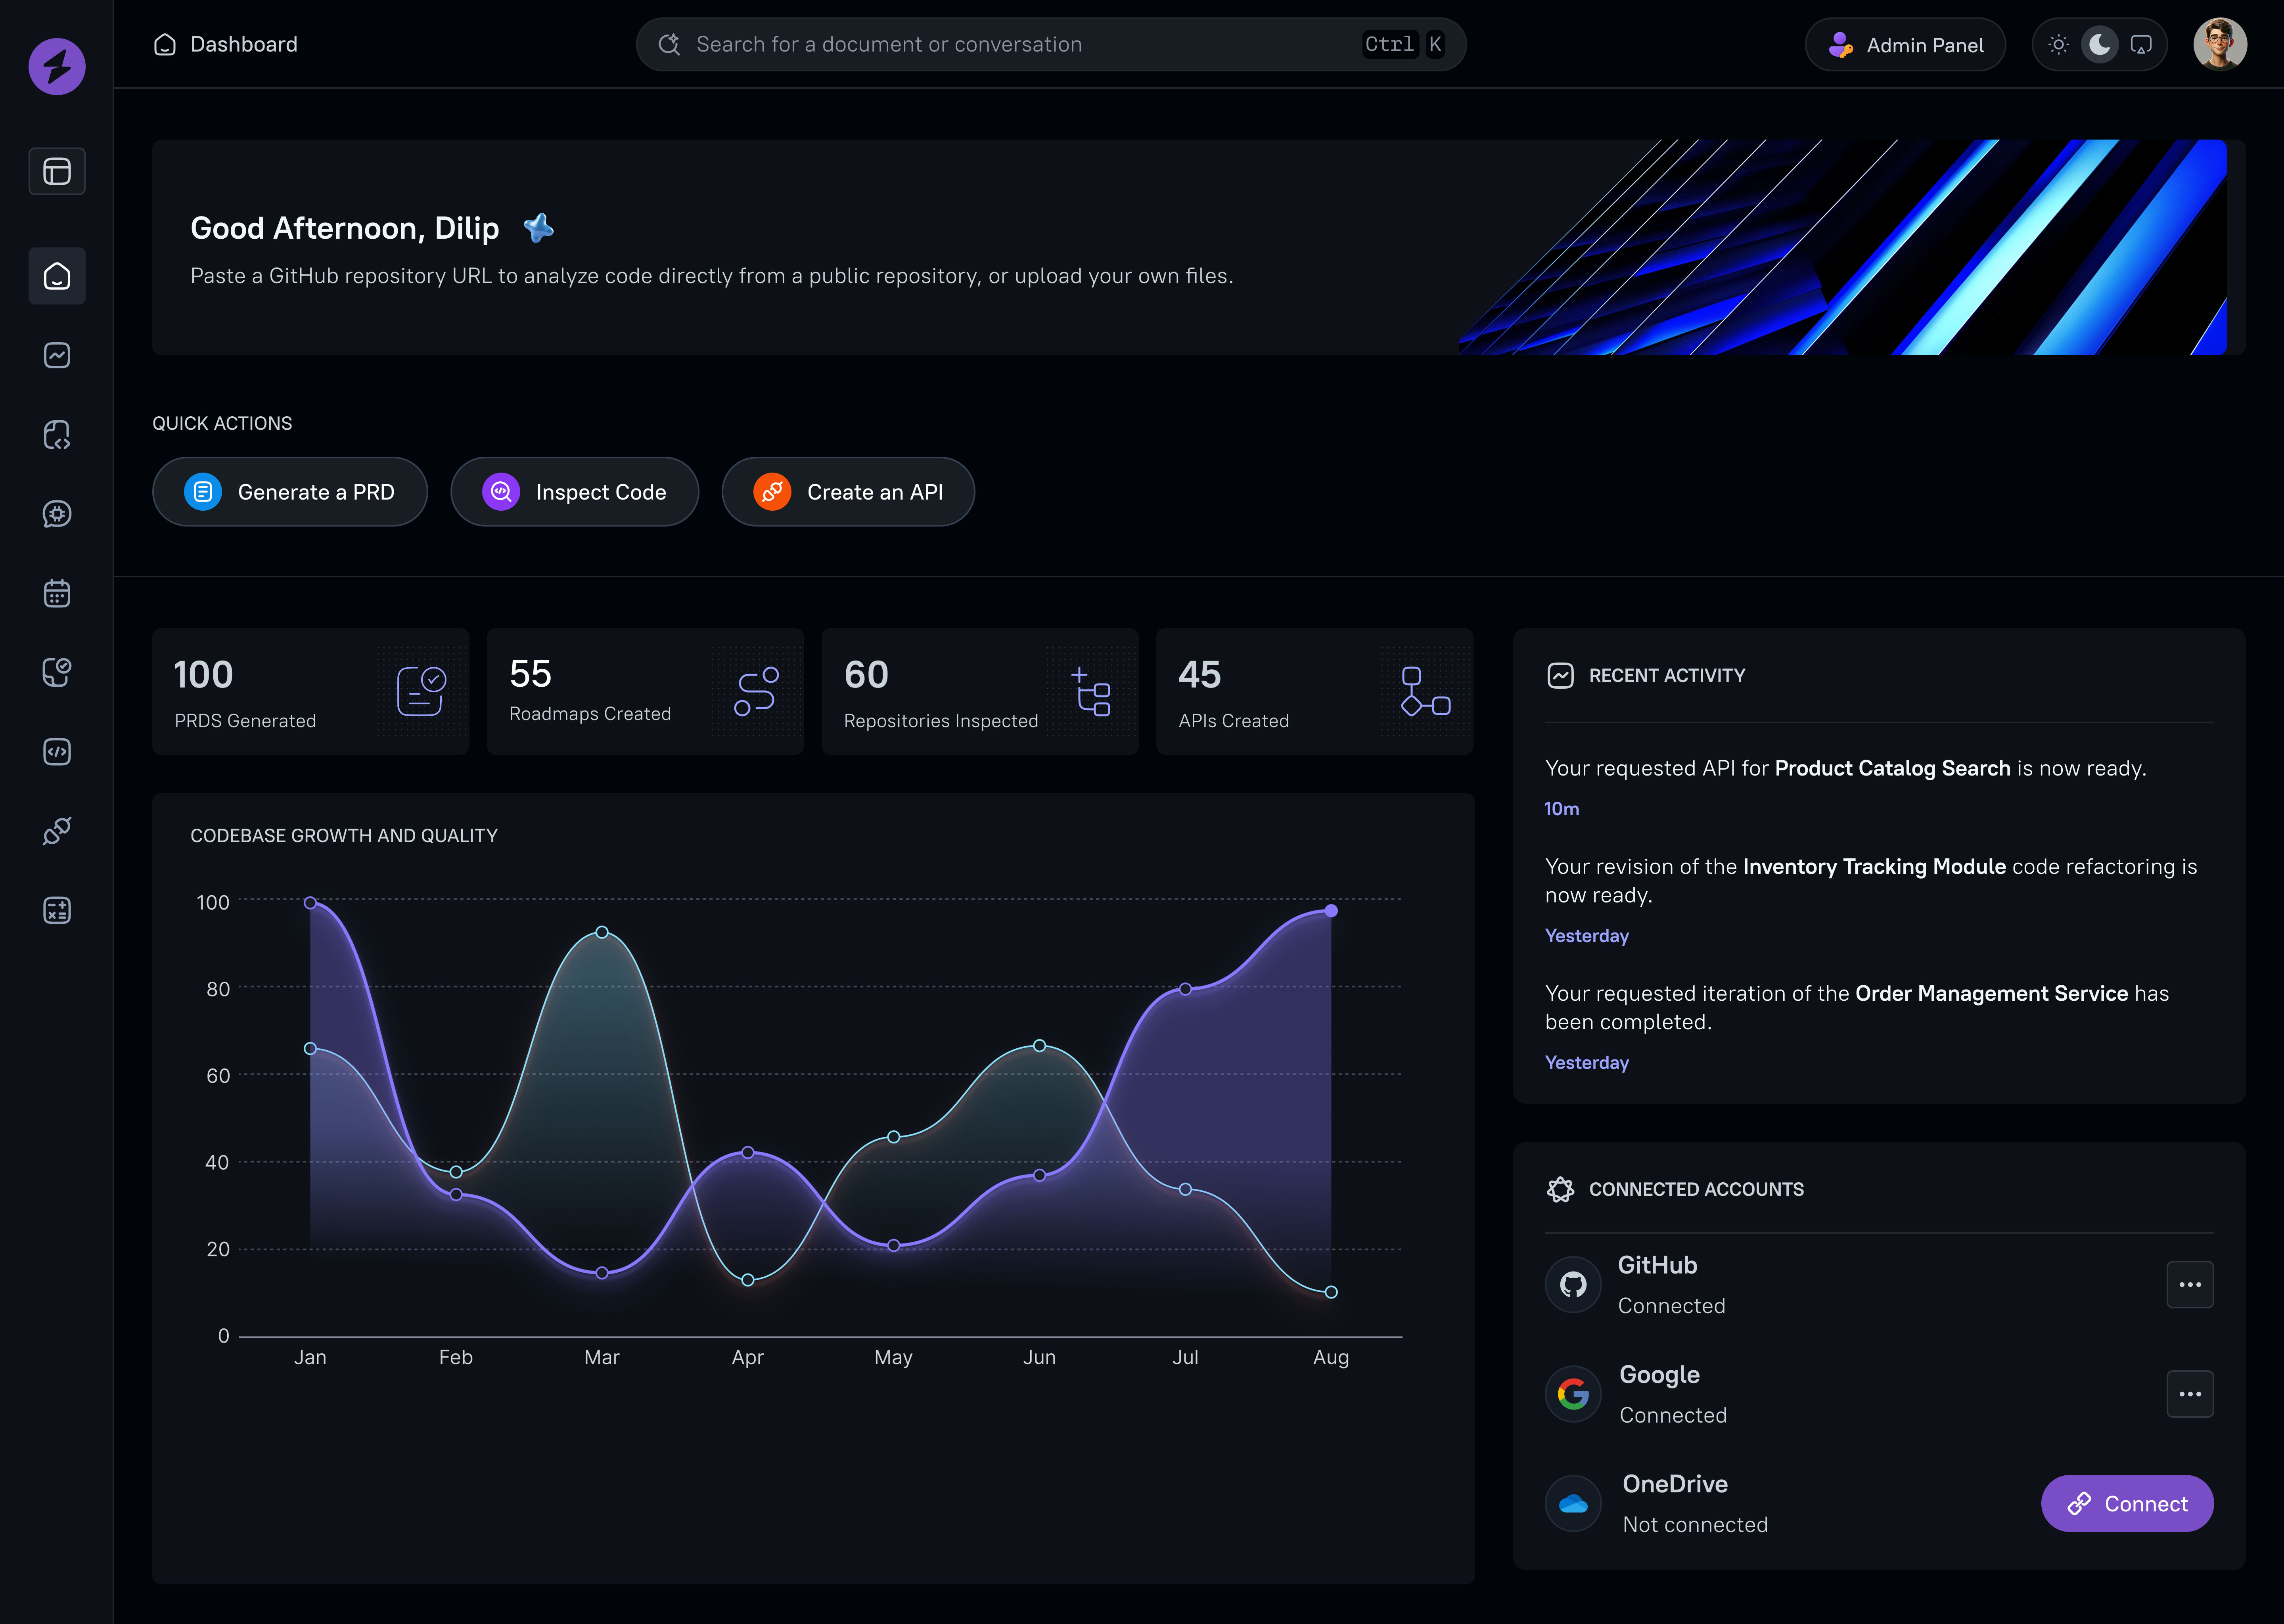This screenshot has width=2284, height=1624.
Task: Open the activity chart sidebar icon
Action: [x=57, y=355]
